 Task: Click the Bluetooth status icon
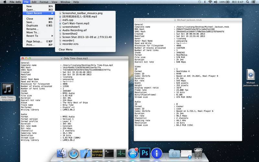[205, 2]
